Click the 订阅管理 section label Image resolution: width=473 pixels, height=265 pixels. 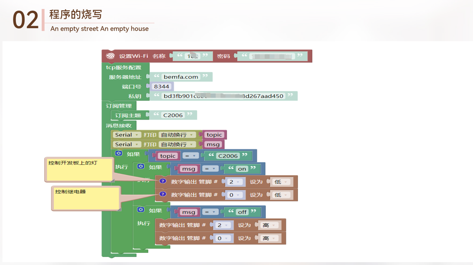tap(119, 106)
